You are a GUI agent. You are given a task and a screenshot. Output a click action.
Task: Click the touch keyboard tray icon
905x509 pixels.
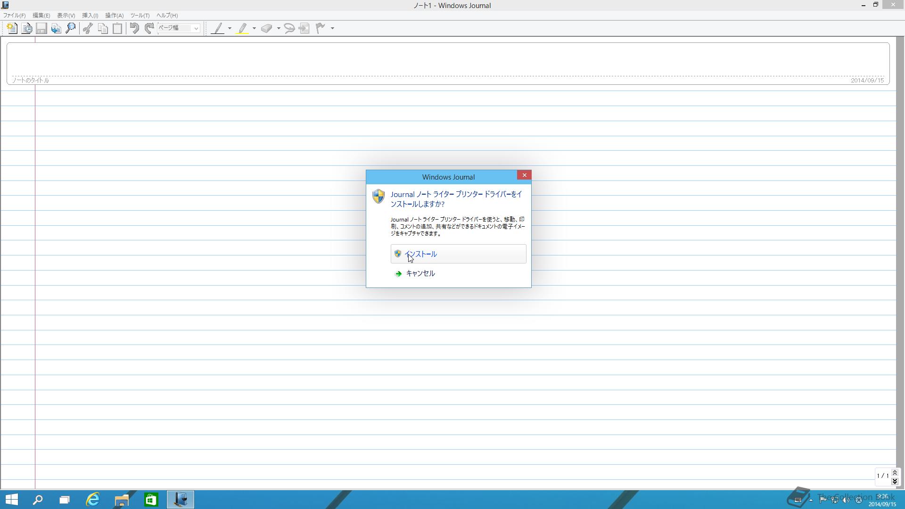[798, 500]
